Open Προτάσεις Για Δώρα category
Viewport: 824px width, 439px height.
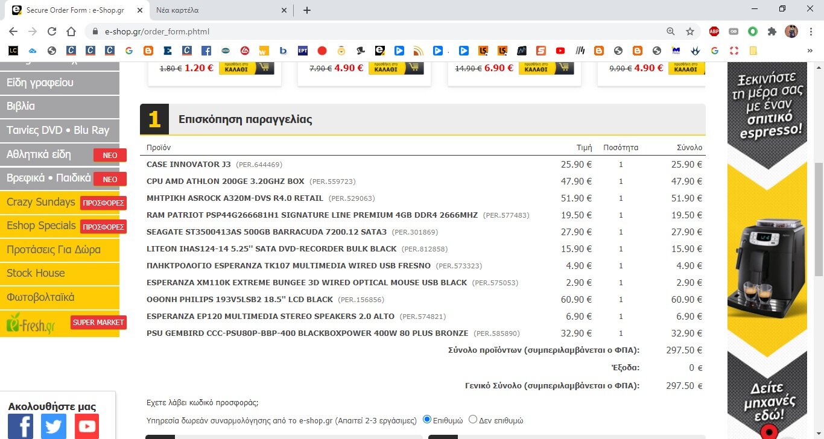coord(60,250)
